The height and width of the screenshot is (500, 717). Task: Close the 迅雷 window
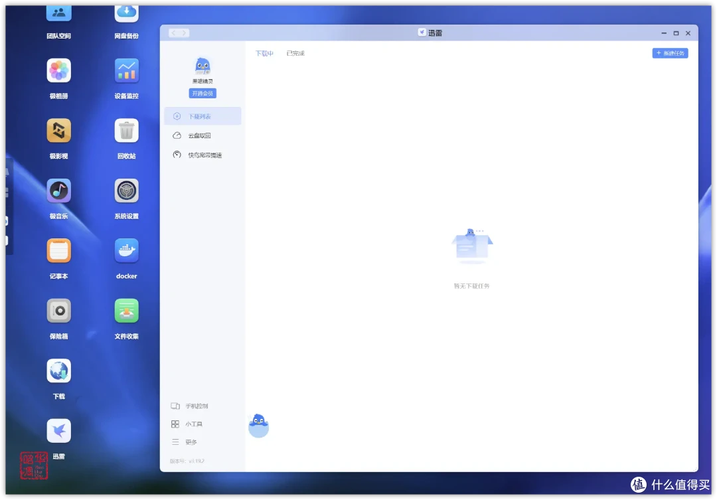pos(688,33)
